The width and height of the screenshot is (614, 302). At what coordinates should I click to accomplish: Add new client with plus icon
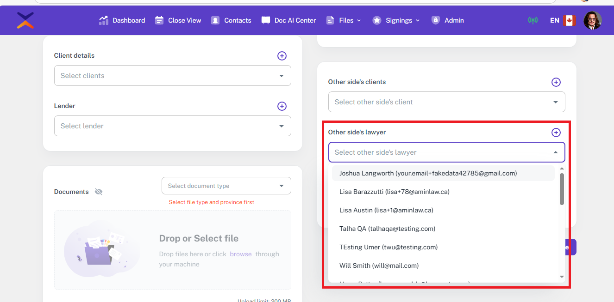(282, 56)
